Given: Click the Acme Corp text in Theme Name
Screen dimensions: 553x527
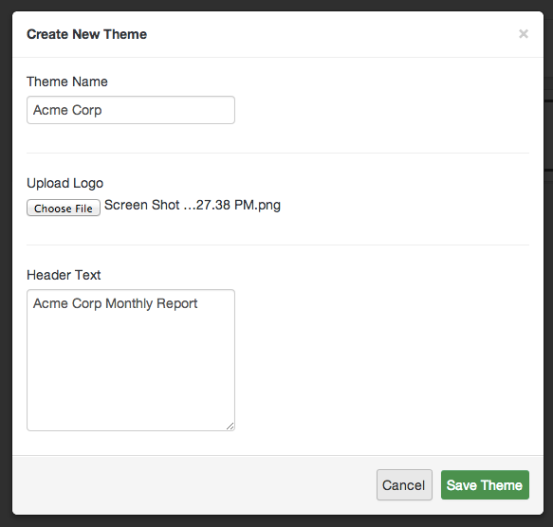Looking at the screenshot, I should [67, 110].
